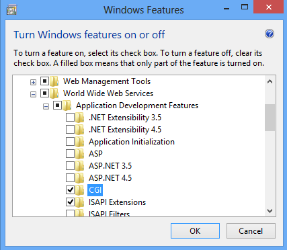Select the .NET Extensibility 3.5 label
Viewport: 287px width, 250px height.
[125, 118]
